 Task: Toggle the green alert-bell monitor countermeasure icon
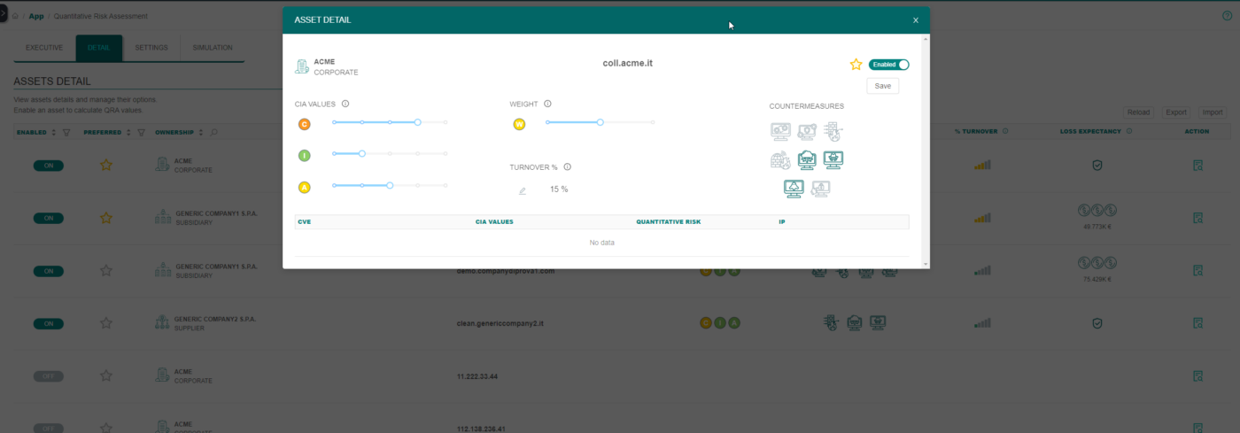(x=794, y=188)
